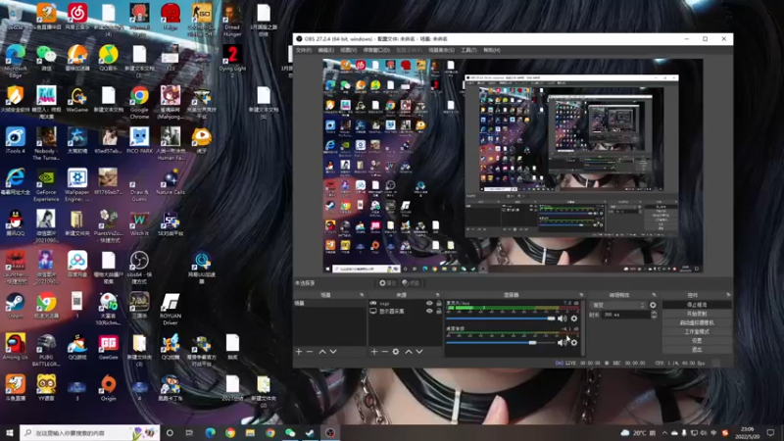
Task: Click the microphone/Aux volume slider
Action: point(501,318)
